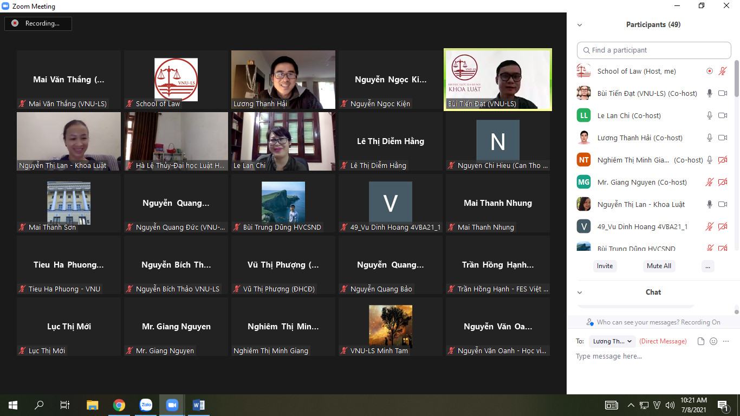Toggle Nguyễn Thị Lan's microphone in list
Viewport: 740px width, 416px height.
(709, 204)
